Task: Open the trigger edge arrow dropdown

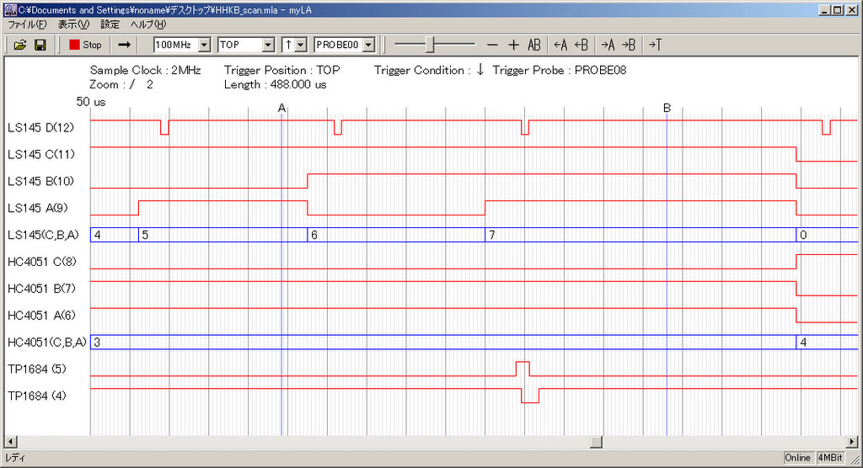Action: pyautogui.click(x=300, y=45)
